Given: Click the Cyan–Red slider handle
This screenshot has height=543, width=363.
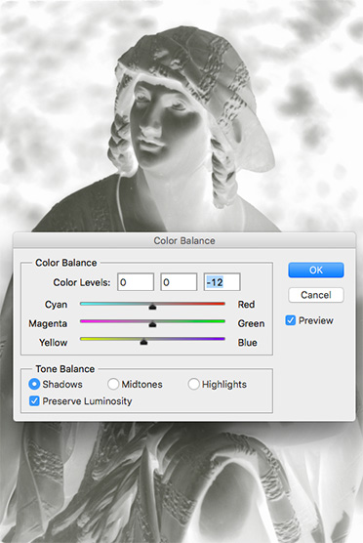Looking at the screenshot, I should point(152,307).
